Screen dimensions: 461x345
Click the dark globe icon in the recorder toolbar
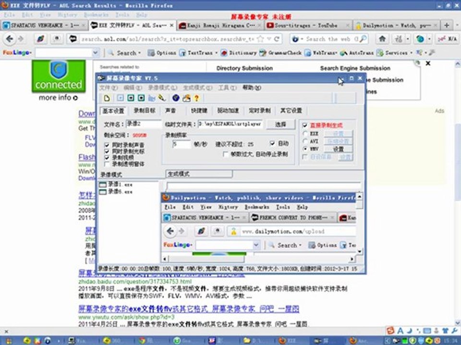click(176, 98)
